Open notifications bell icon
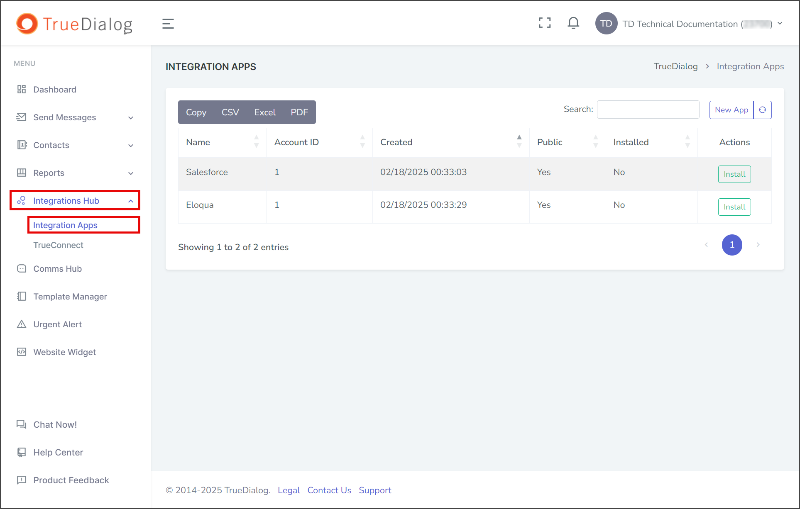The height and width of the screenshot is (509, 800). click(x=573, y=23)
